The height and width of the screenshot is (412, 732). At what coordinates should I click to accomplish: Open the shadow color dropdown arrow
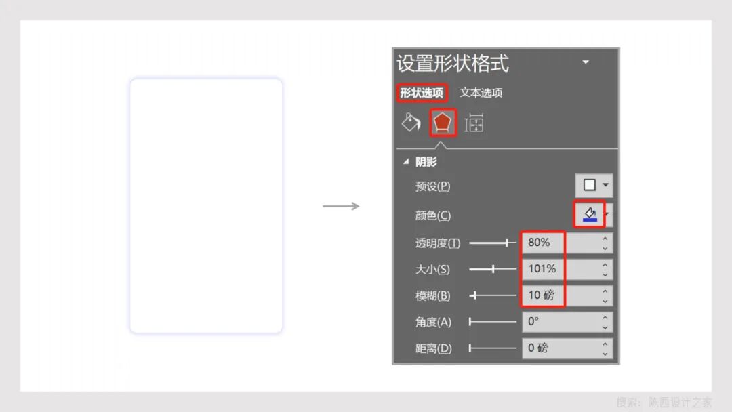[x=607, y=214]
